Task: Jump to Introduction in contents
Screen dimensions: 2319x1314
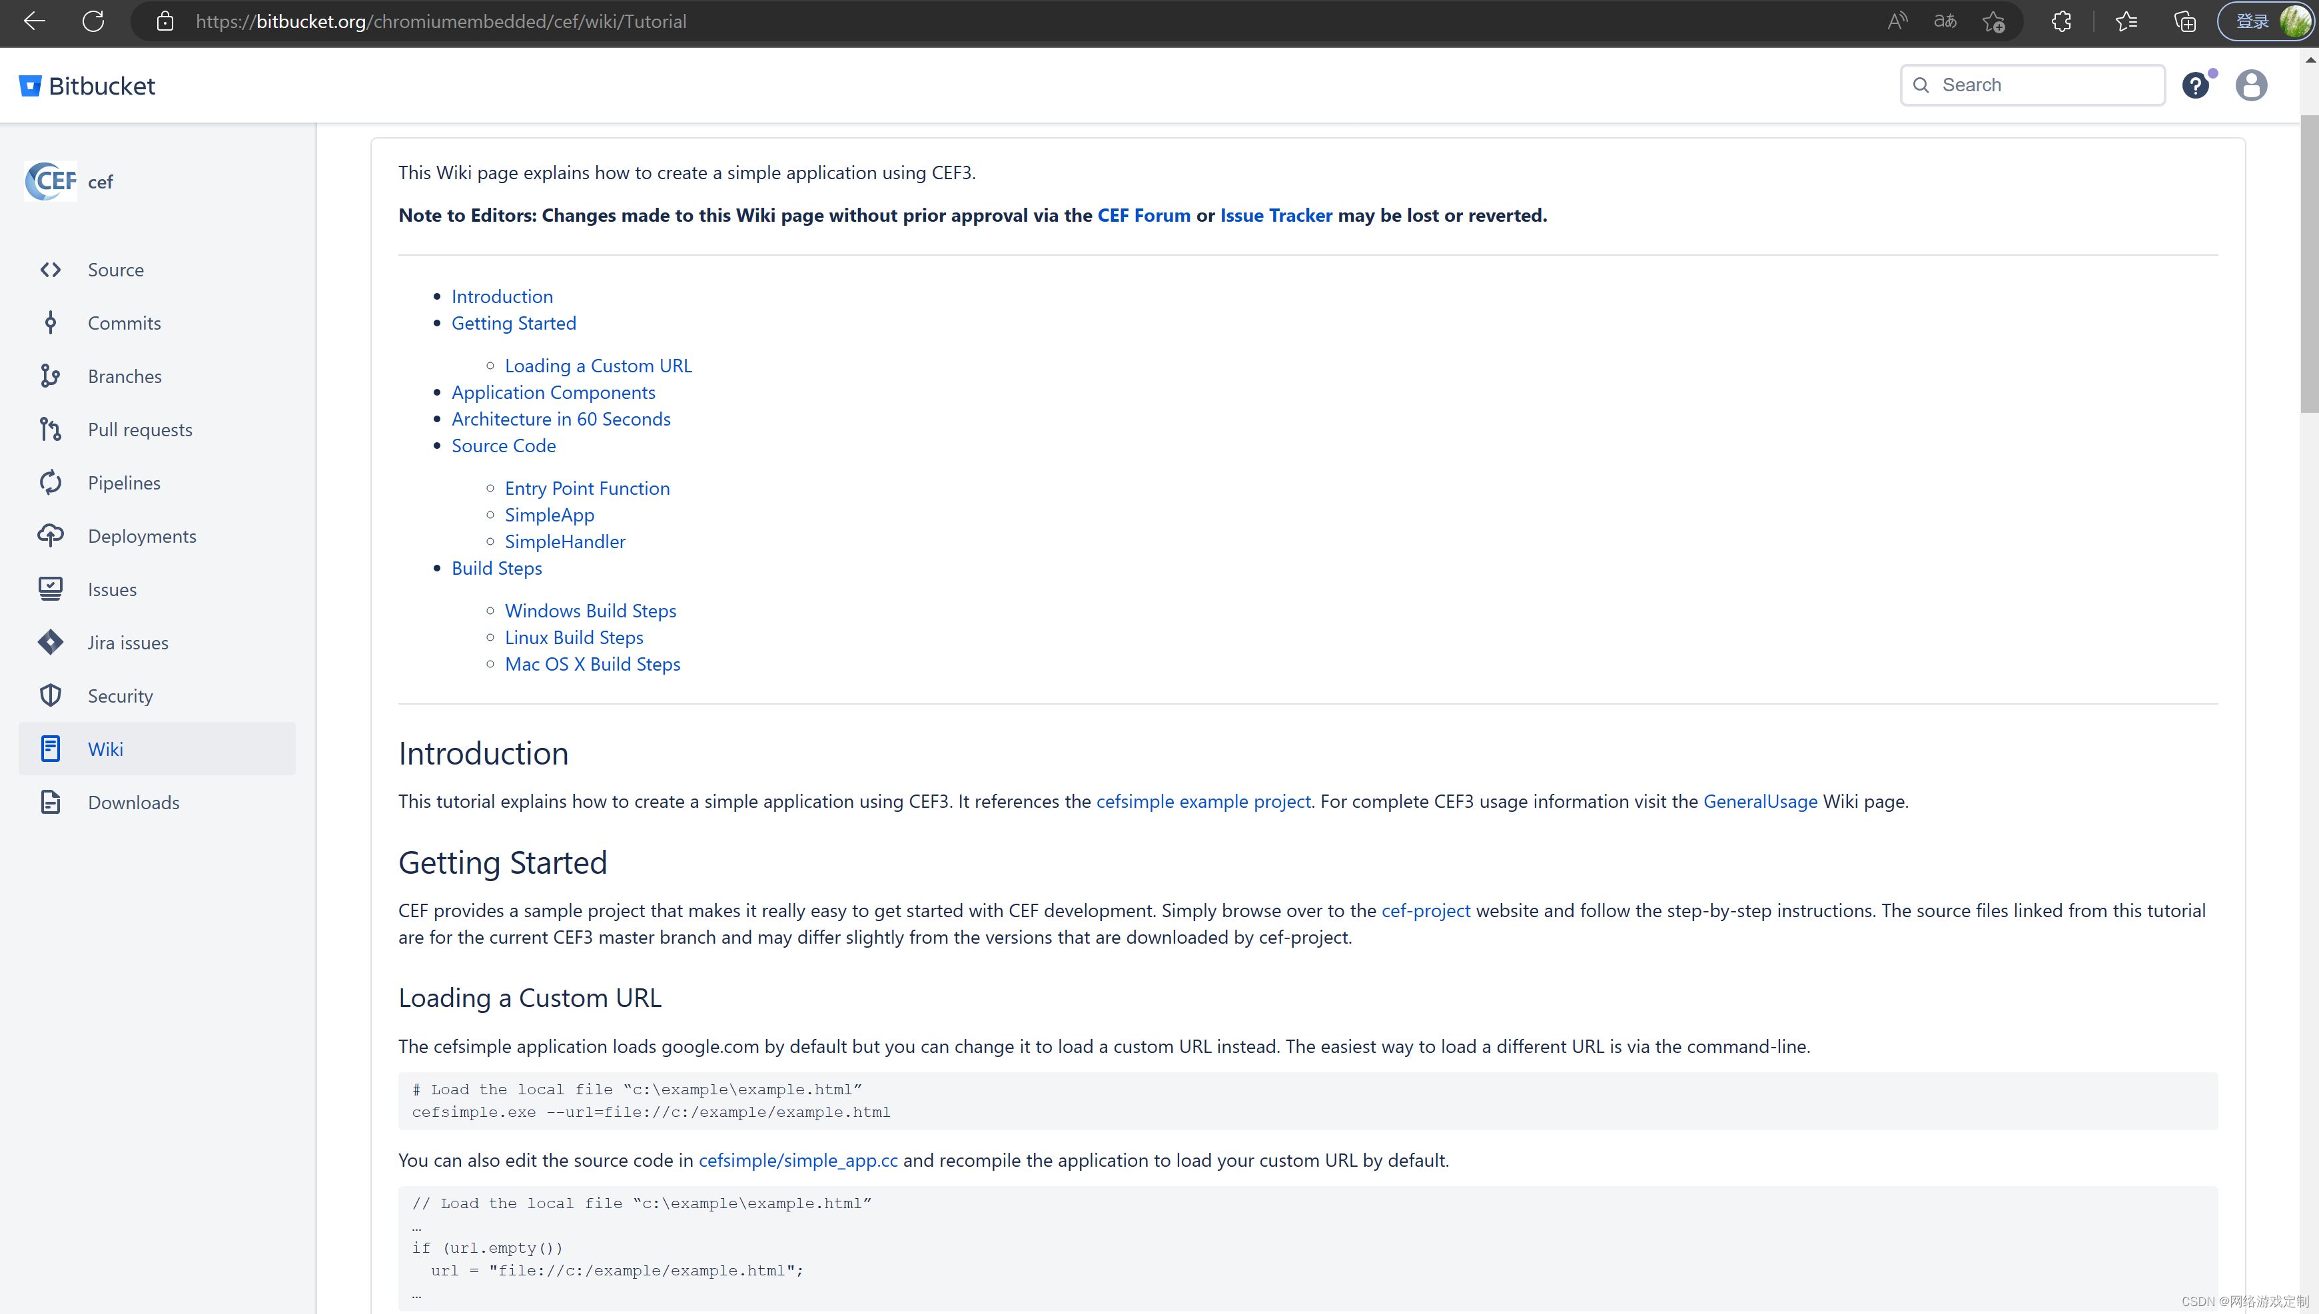Action: pyautogui.click(x=502, y=296)
